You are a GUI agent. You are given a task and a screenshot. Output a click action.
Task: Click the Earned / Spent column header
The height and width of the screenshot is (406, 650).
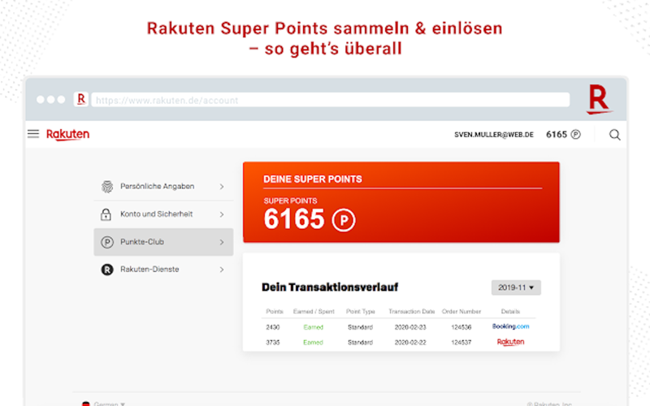314,312
